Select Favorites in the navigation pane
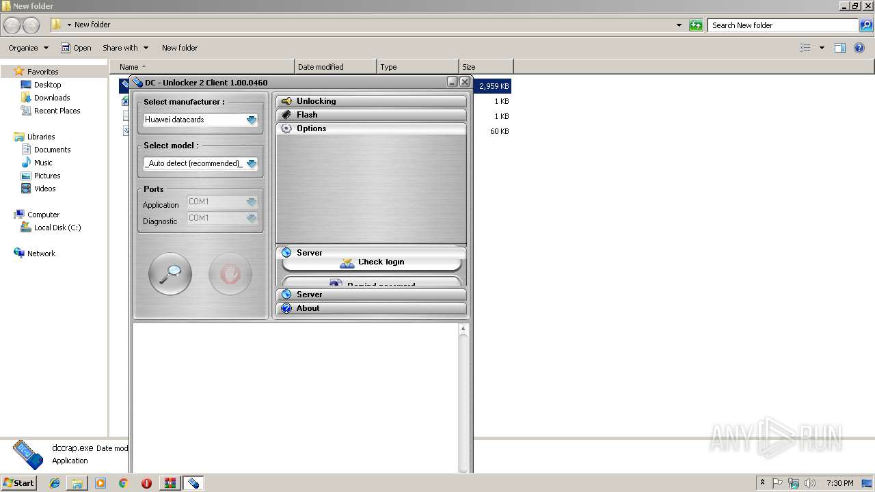Screen dimensions: 875x492 point(42,72)
